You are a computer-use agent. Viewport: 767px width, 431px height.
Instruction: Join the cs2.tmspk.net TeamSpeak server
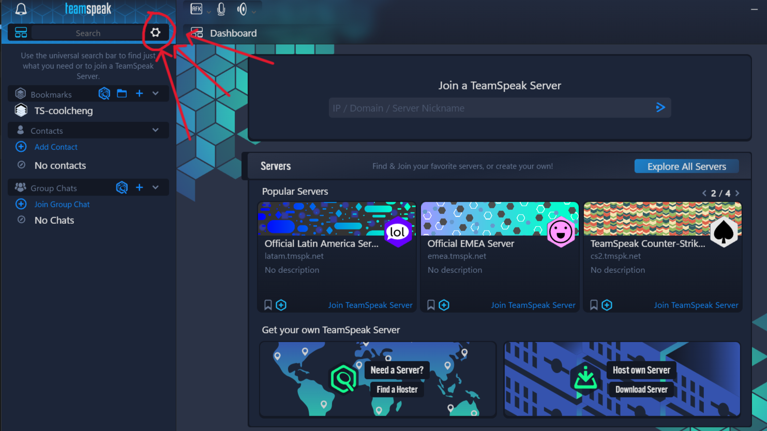pyautogui.click(x=696, y=305)
